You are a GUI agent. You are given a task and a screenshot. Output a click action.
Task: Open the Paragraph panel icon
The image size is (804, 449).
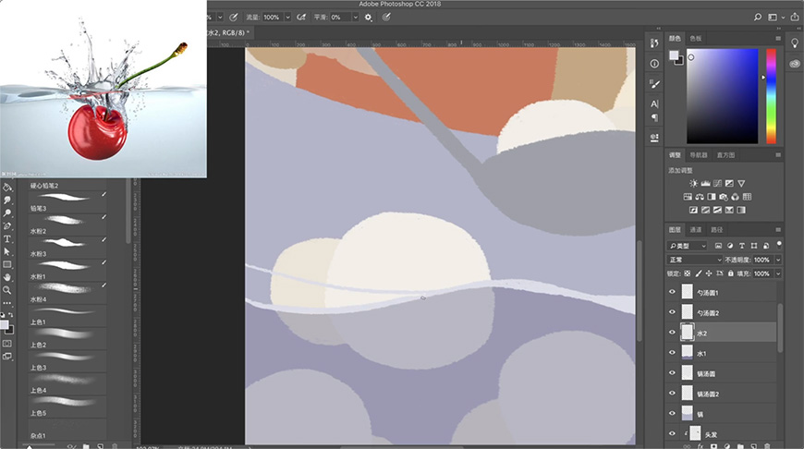tap(654, 117)
